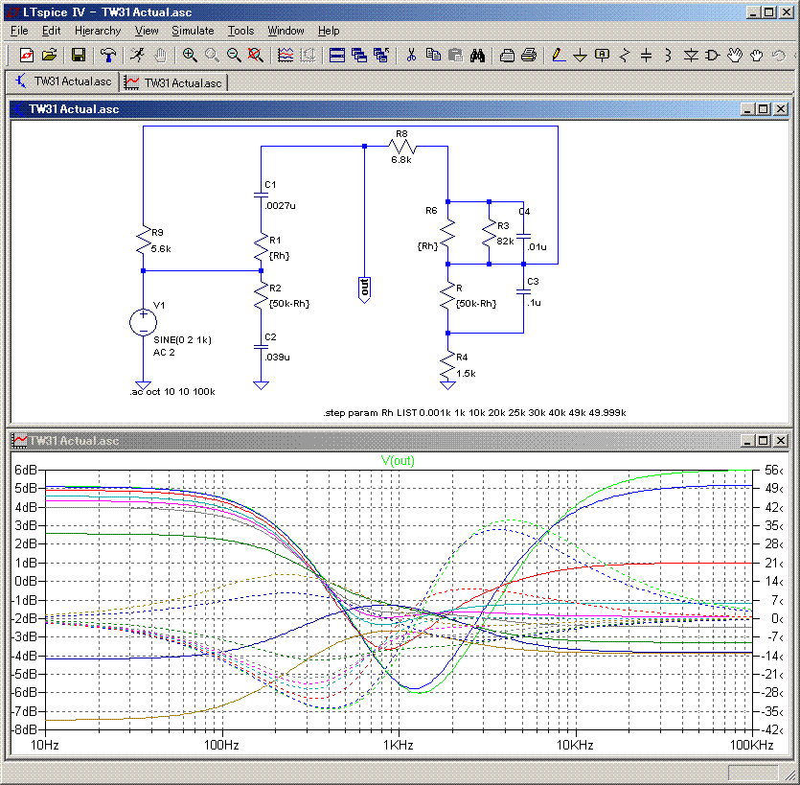Select the Drag hand tool
Screen dimensions: 800x785
pos(757,55)
